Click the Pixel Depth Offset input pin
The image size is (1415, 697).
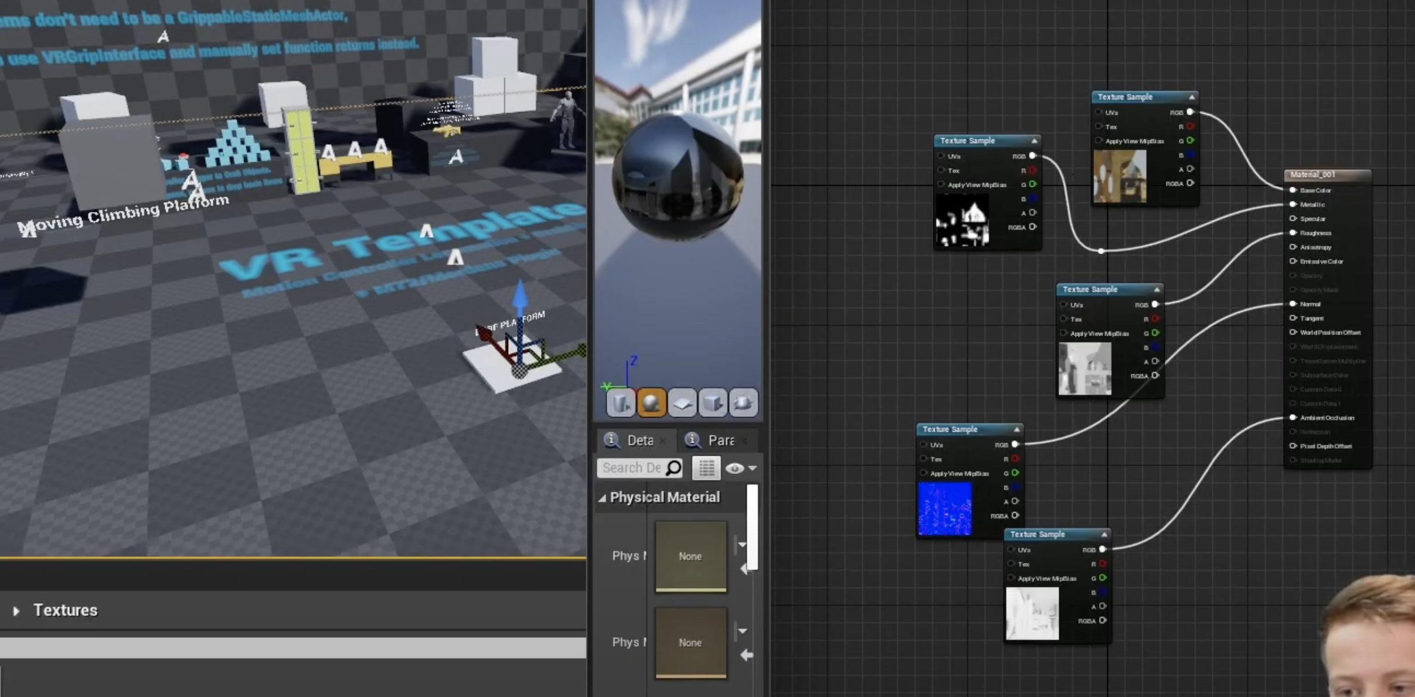point(1293,446)
